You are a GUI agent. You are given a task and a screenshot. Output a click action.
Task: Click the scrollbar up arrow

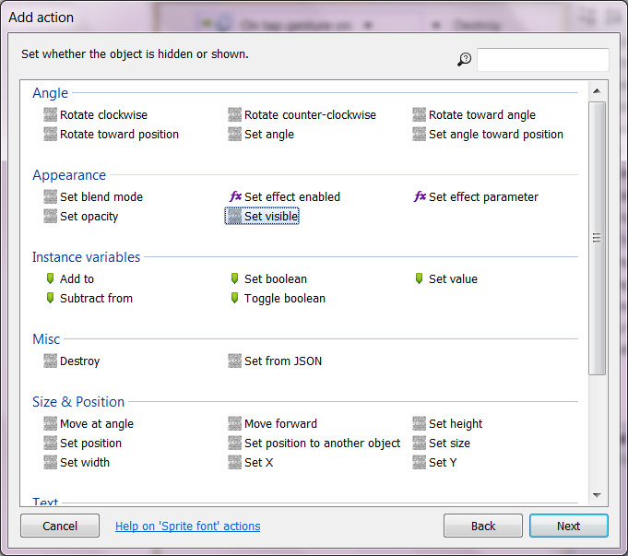click(x=597, y=91)
